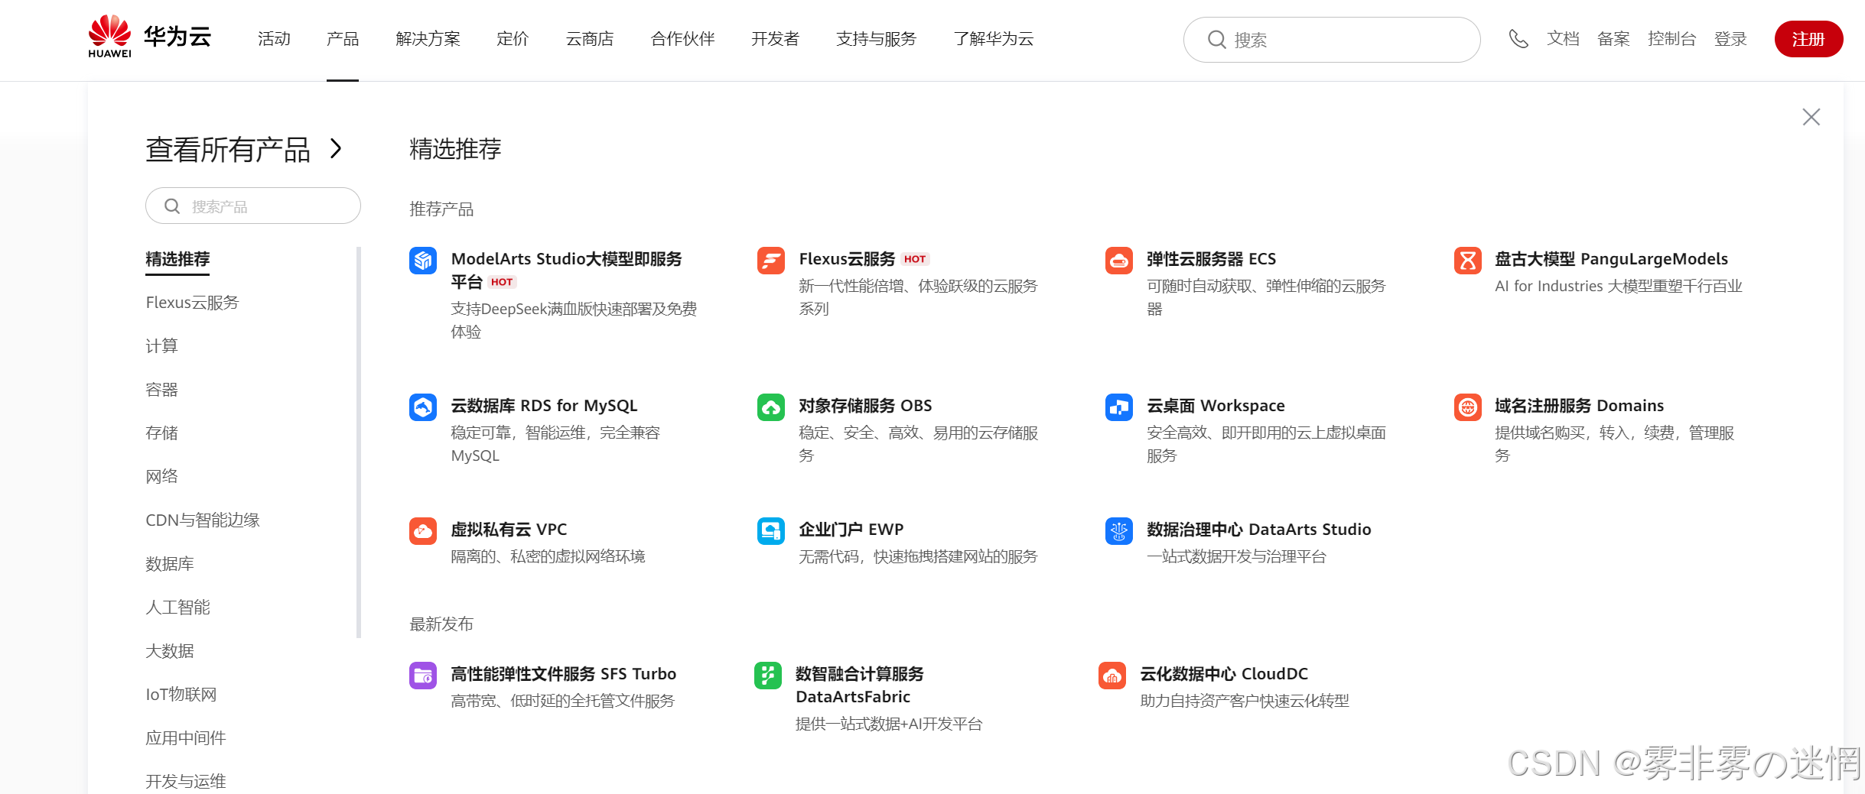Viewport: 1865px width, 794px height.
Task: Click the ModelArts Studio product icon
Action: pos(423,261)
